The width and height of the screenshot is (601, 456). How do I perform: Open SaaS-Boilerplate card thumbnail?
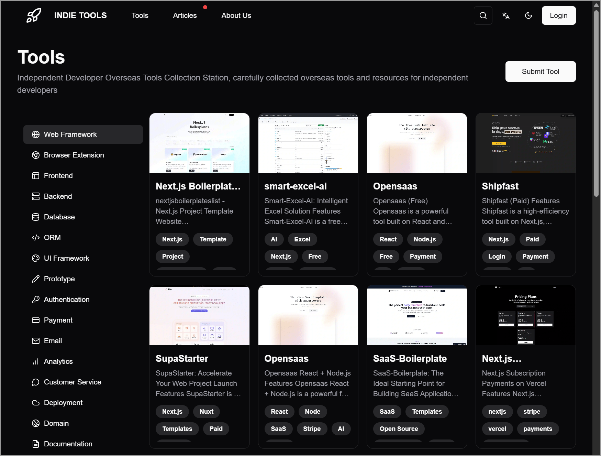tap(417, 315)
